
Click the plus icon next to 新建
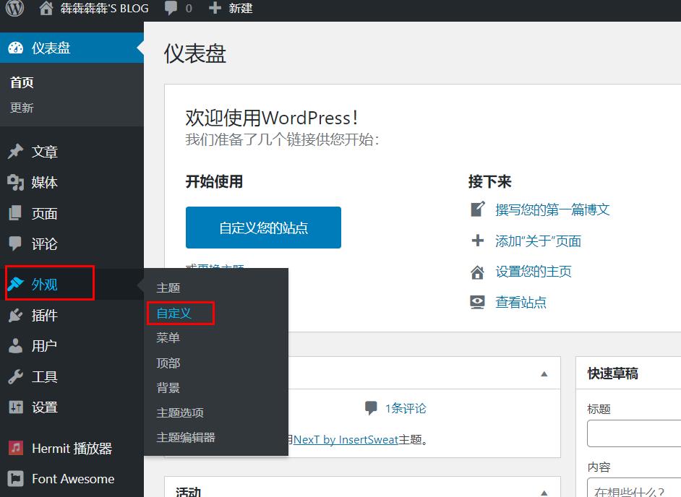coord(215,8)
